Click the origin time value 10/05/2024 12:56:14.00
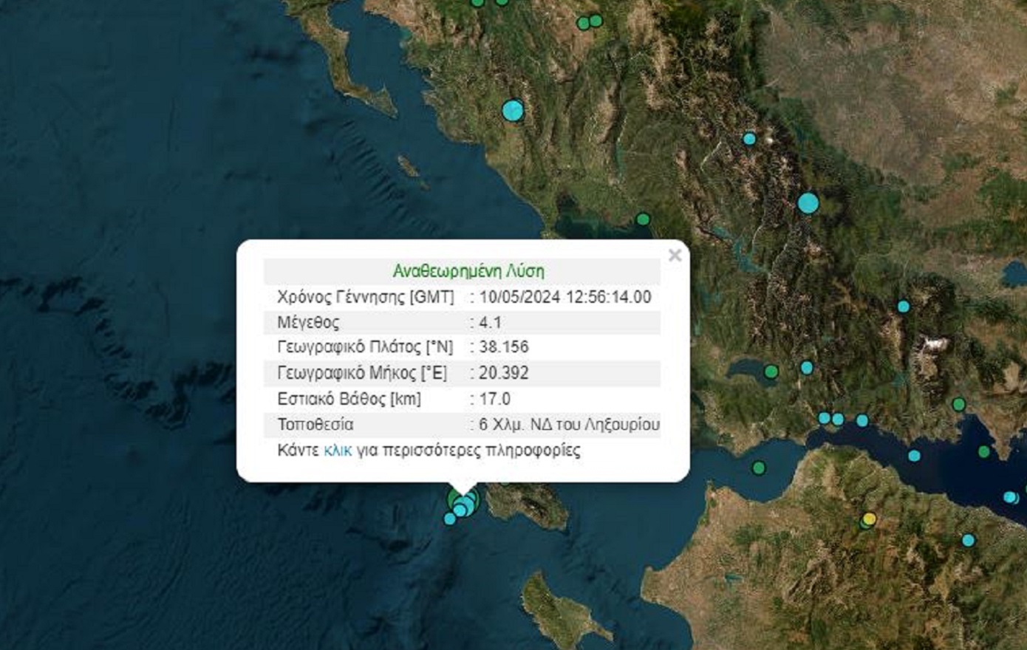The height and width of the screenshot is (650, 1027). click(x=565, y=297)
